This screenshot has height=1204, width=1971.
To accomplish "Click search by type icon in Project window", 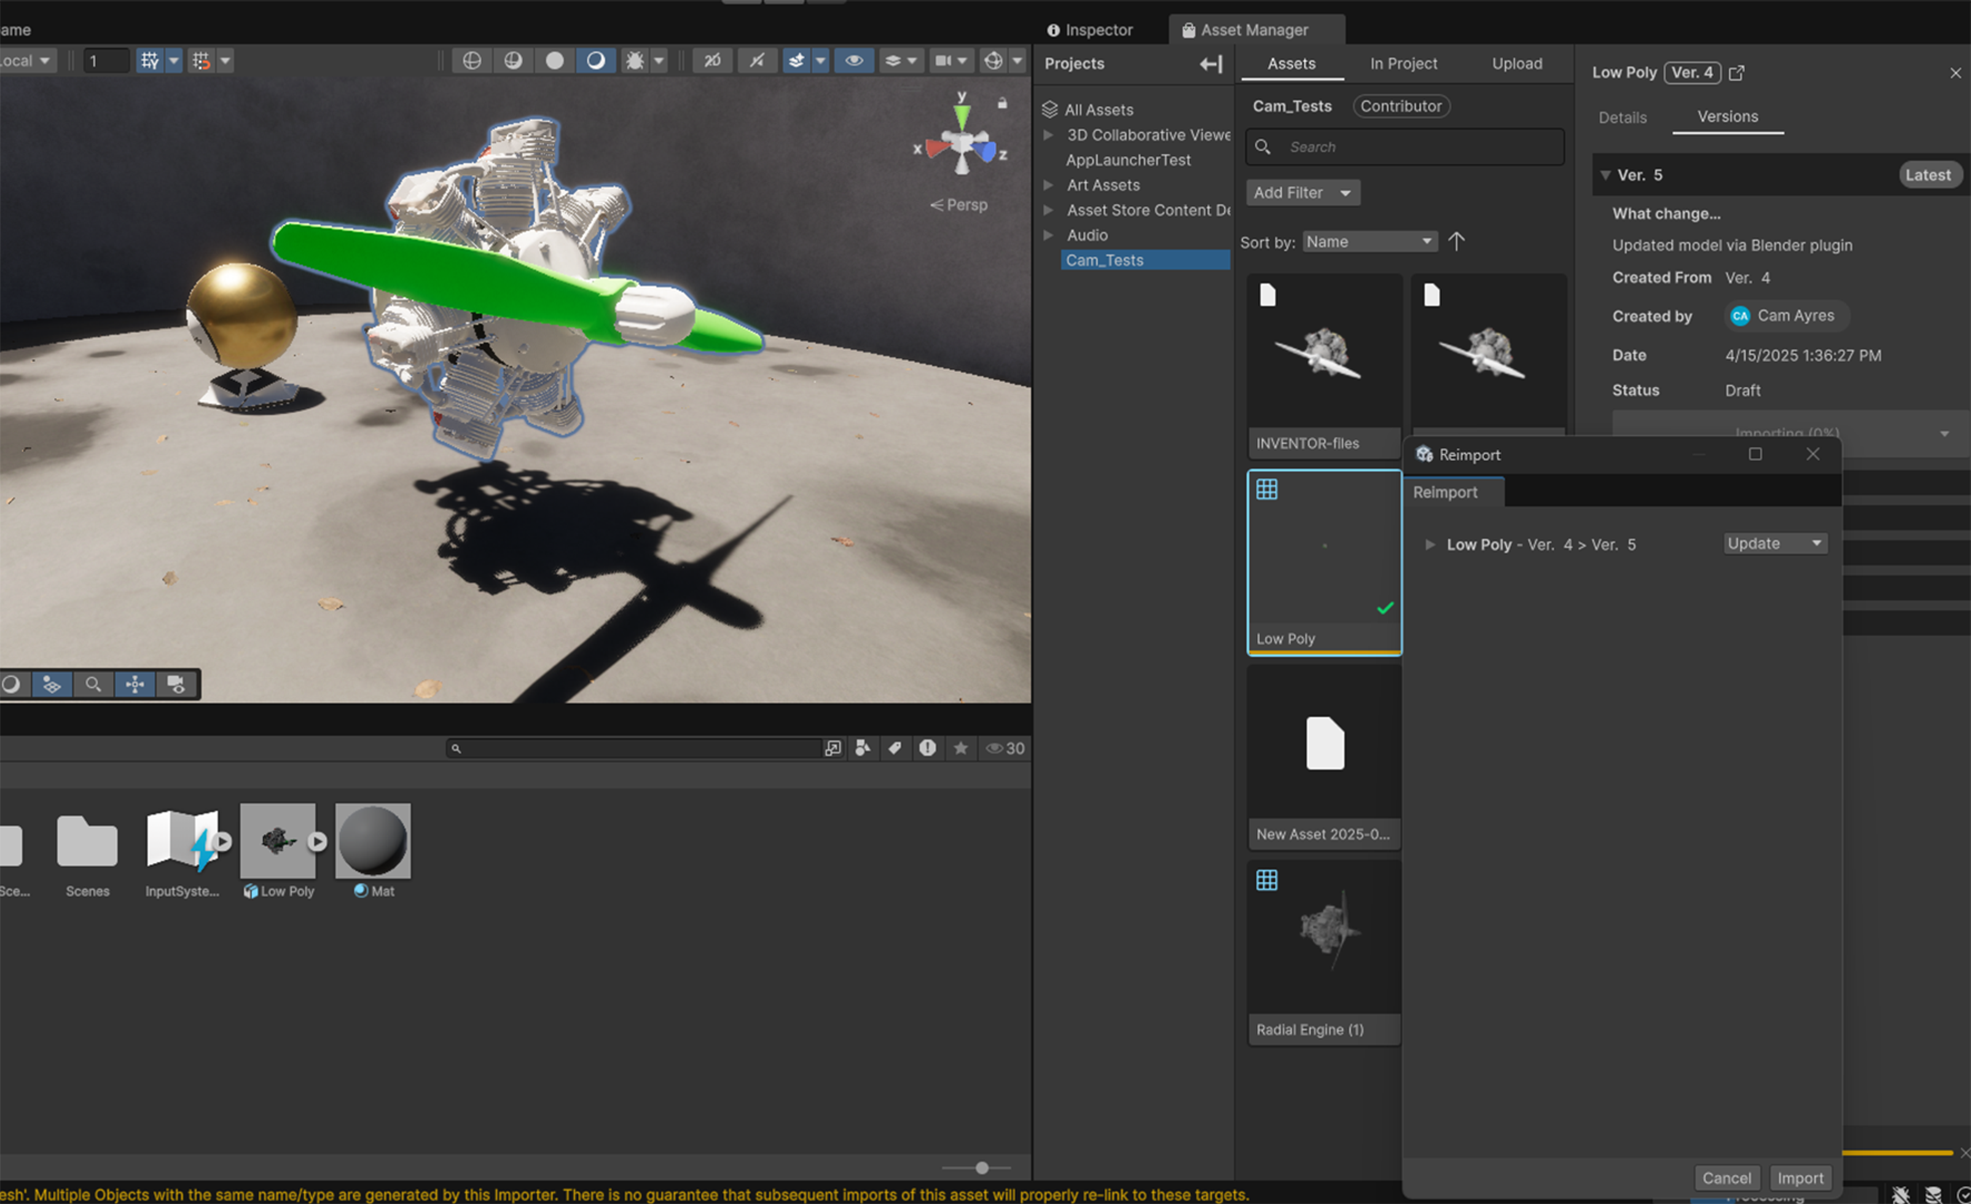I will click(x=863, y=748).
